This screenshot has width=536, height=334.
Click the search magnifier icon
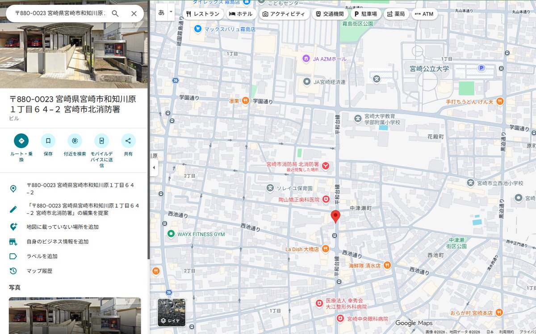click(x=115, y=13)
